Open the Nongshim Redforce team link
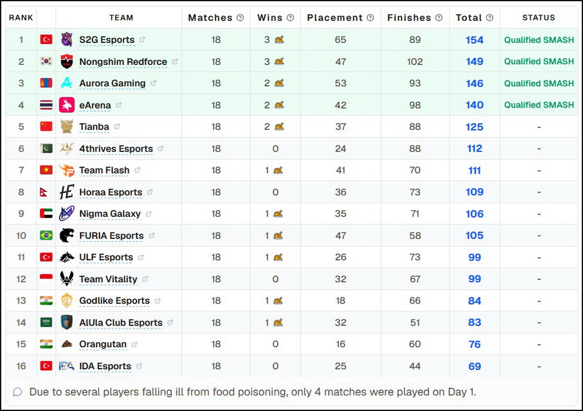The image size is (583, 411). coord(123,62)
